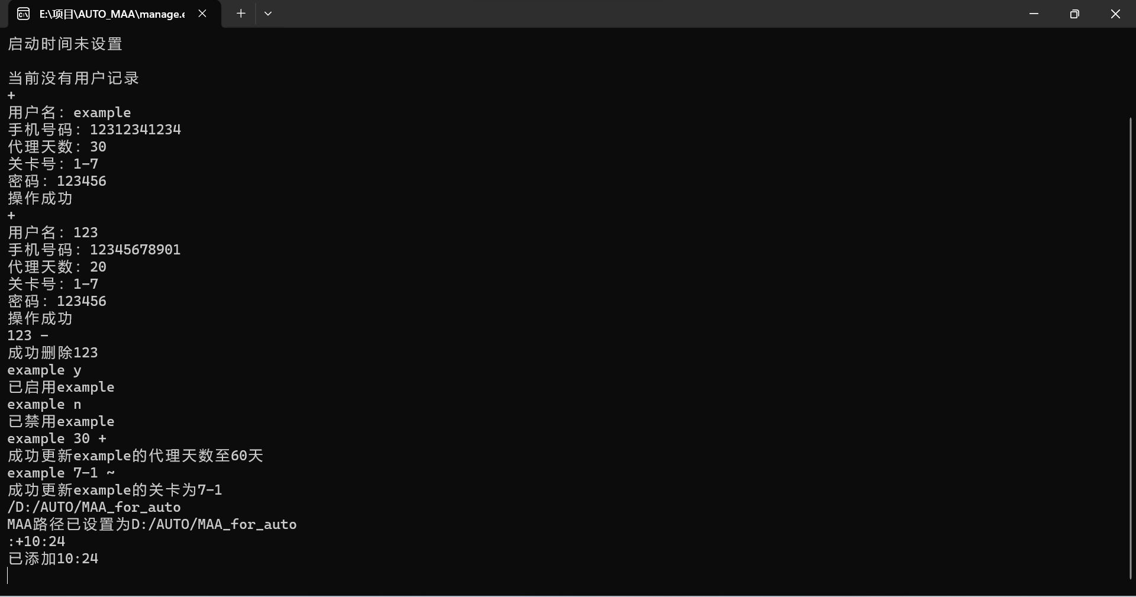Click the '成功更新example的代理天数至60天' line
Screen dimensions: 1136x597
[x=135, y=456]
